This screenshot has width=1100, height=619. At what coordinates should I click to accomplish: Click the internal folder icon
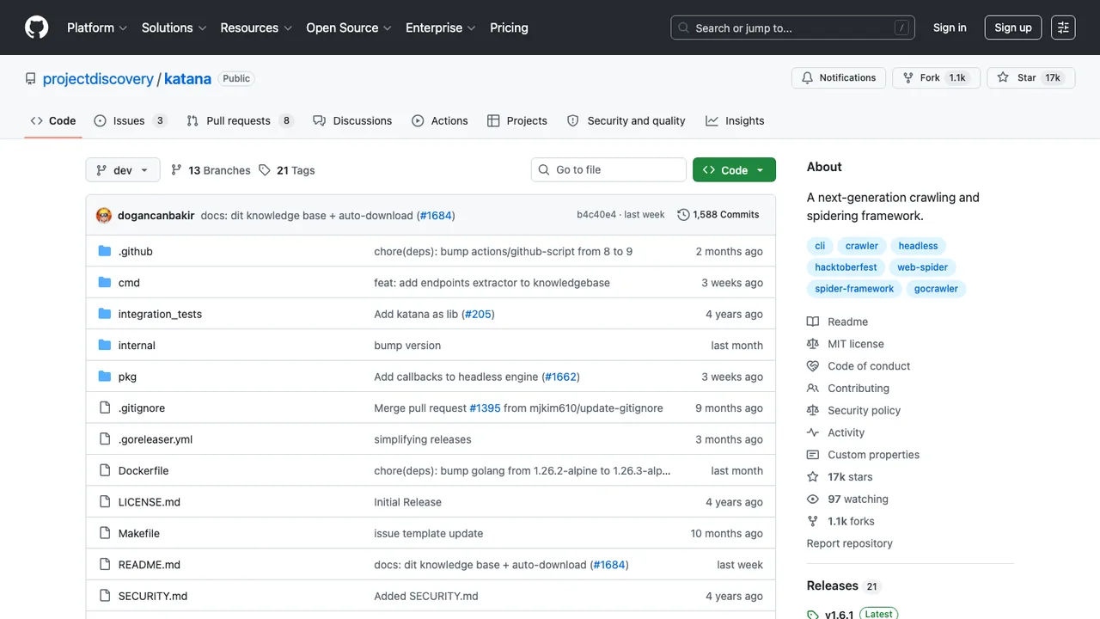tap(105, 346)
